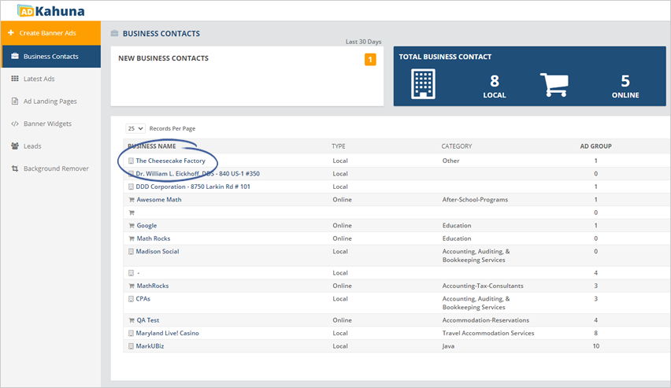Click the grid icon beside Latest Ads
671x388 pixels.
click(15, 79)
